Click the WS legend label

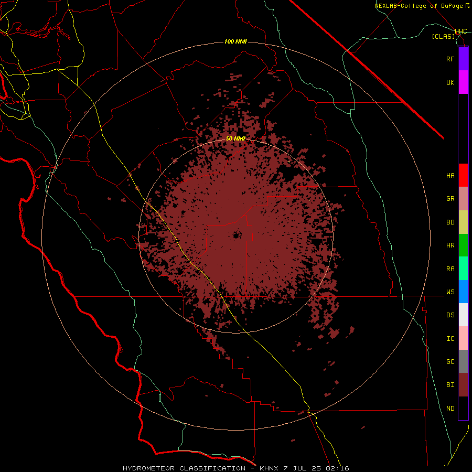pyautogui.click(x=450, y=292)
